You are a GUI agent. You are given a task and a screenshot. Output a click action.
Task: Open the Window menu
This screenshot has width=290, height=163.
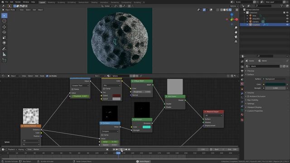point(26,2)
